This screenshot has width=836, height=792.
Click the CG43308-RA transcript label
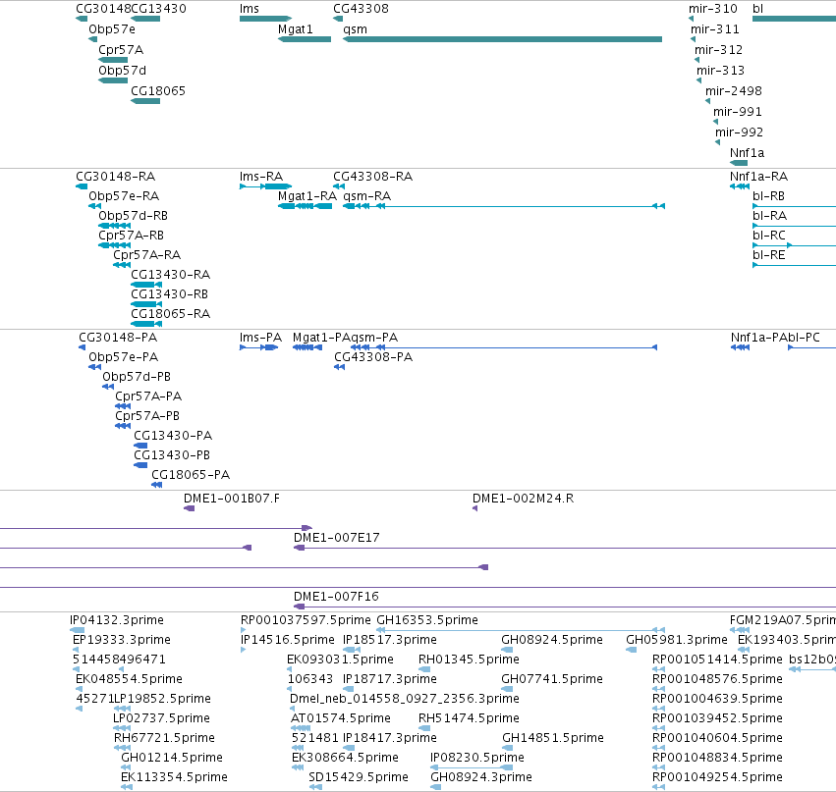pos(372,177)
